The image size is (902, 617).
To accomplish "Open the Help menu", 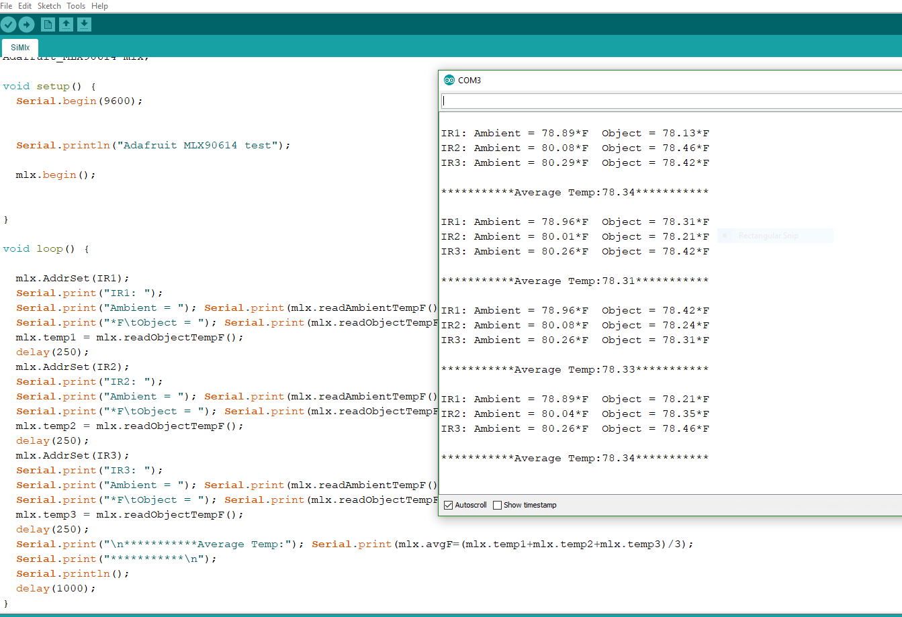I will (99, 6).
